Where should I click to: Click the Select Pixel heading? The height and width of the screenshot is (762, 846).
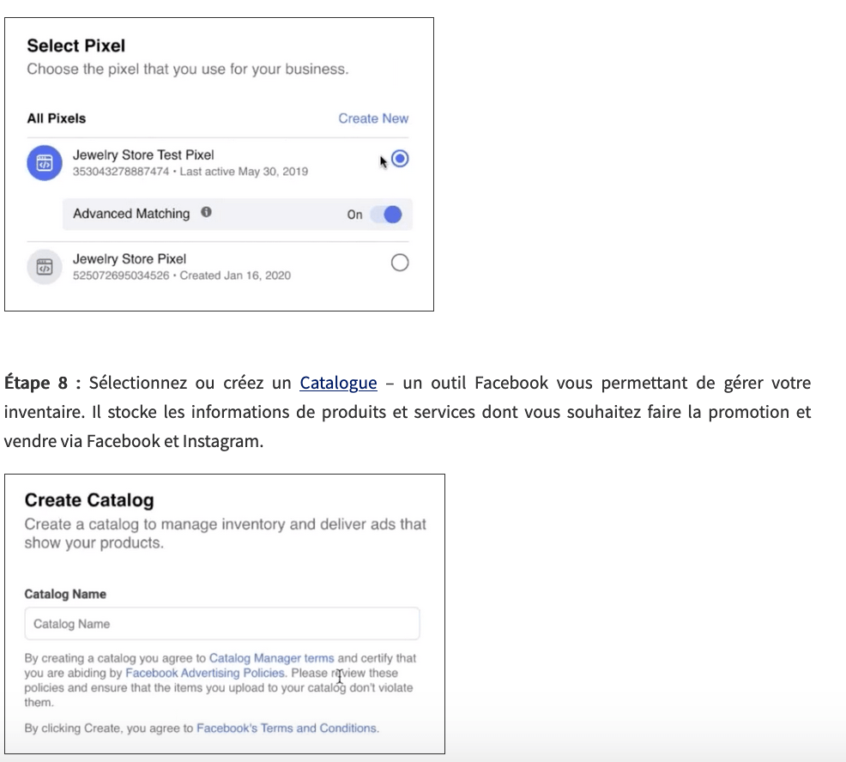point(76,45)
